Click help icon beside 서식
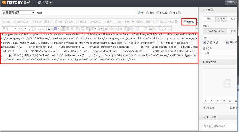239x132 pixels. [179, 13]
